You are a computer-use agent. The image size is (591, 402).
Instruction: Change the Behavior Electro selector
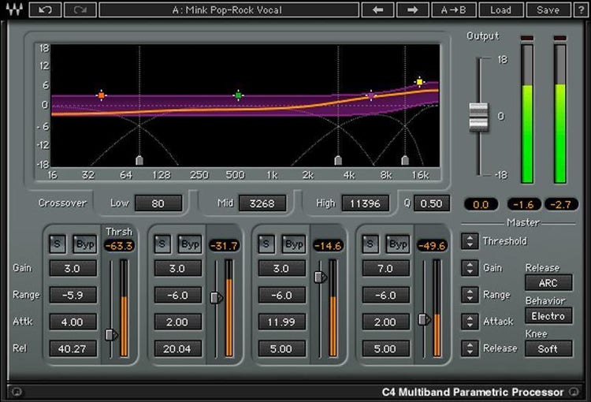(x=548, y=316)
